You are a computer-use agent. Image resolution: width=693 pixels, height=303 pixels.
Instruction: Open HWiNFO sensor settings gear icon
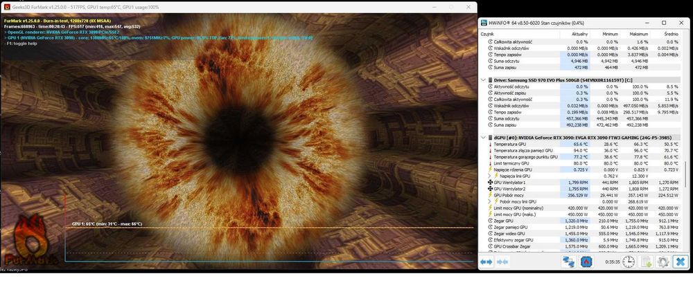663,261
